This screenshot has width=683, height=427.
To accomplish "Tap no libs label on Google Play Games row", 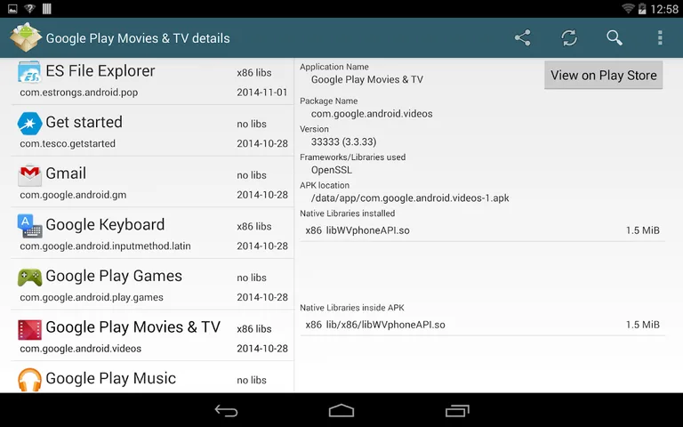I will coord(252,278).
